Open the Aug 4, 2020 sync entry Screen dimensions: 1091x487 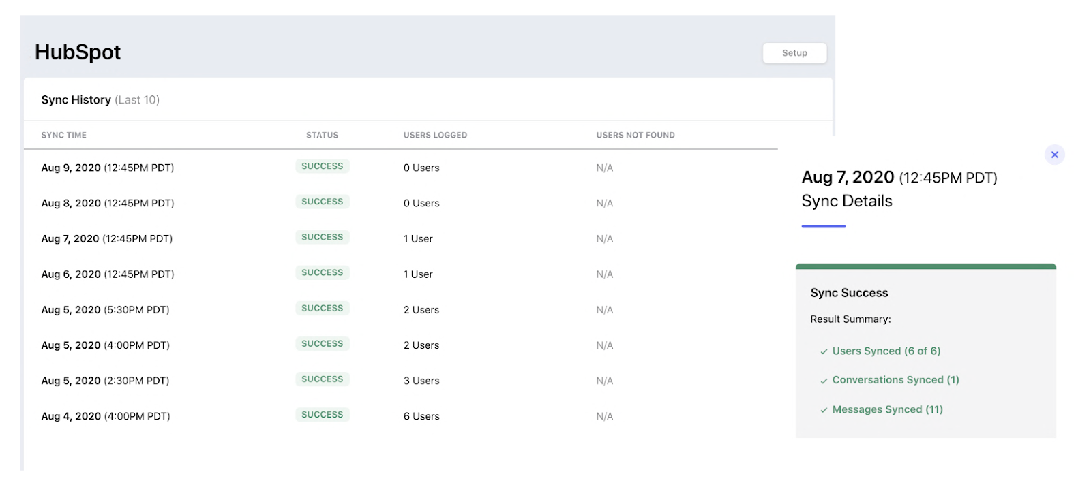click(401, 416)
